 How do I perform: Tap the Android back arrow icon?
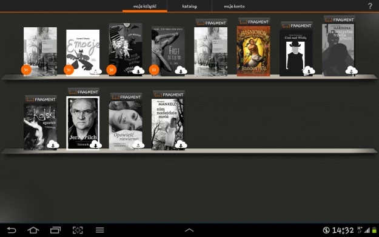(12, 230)
